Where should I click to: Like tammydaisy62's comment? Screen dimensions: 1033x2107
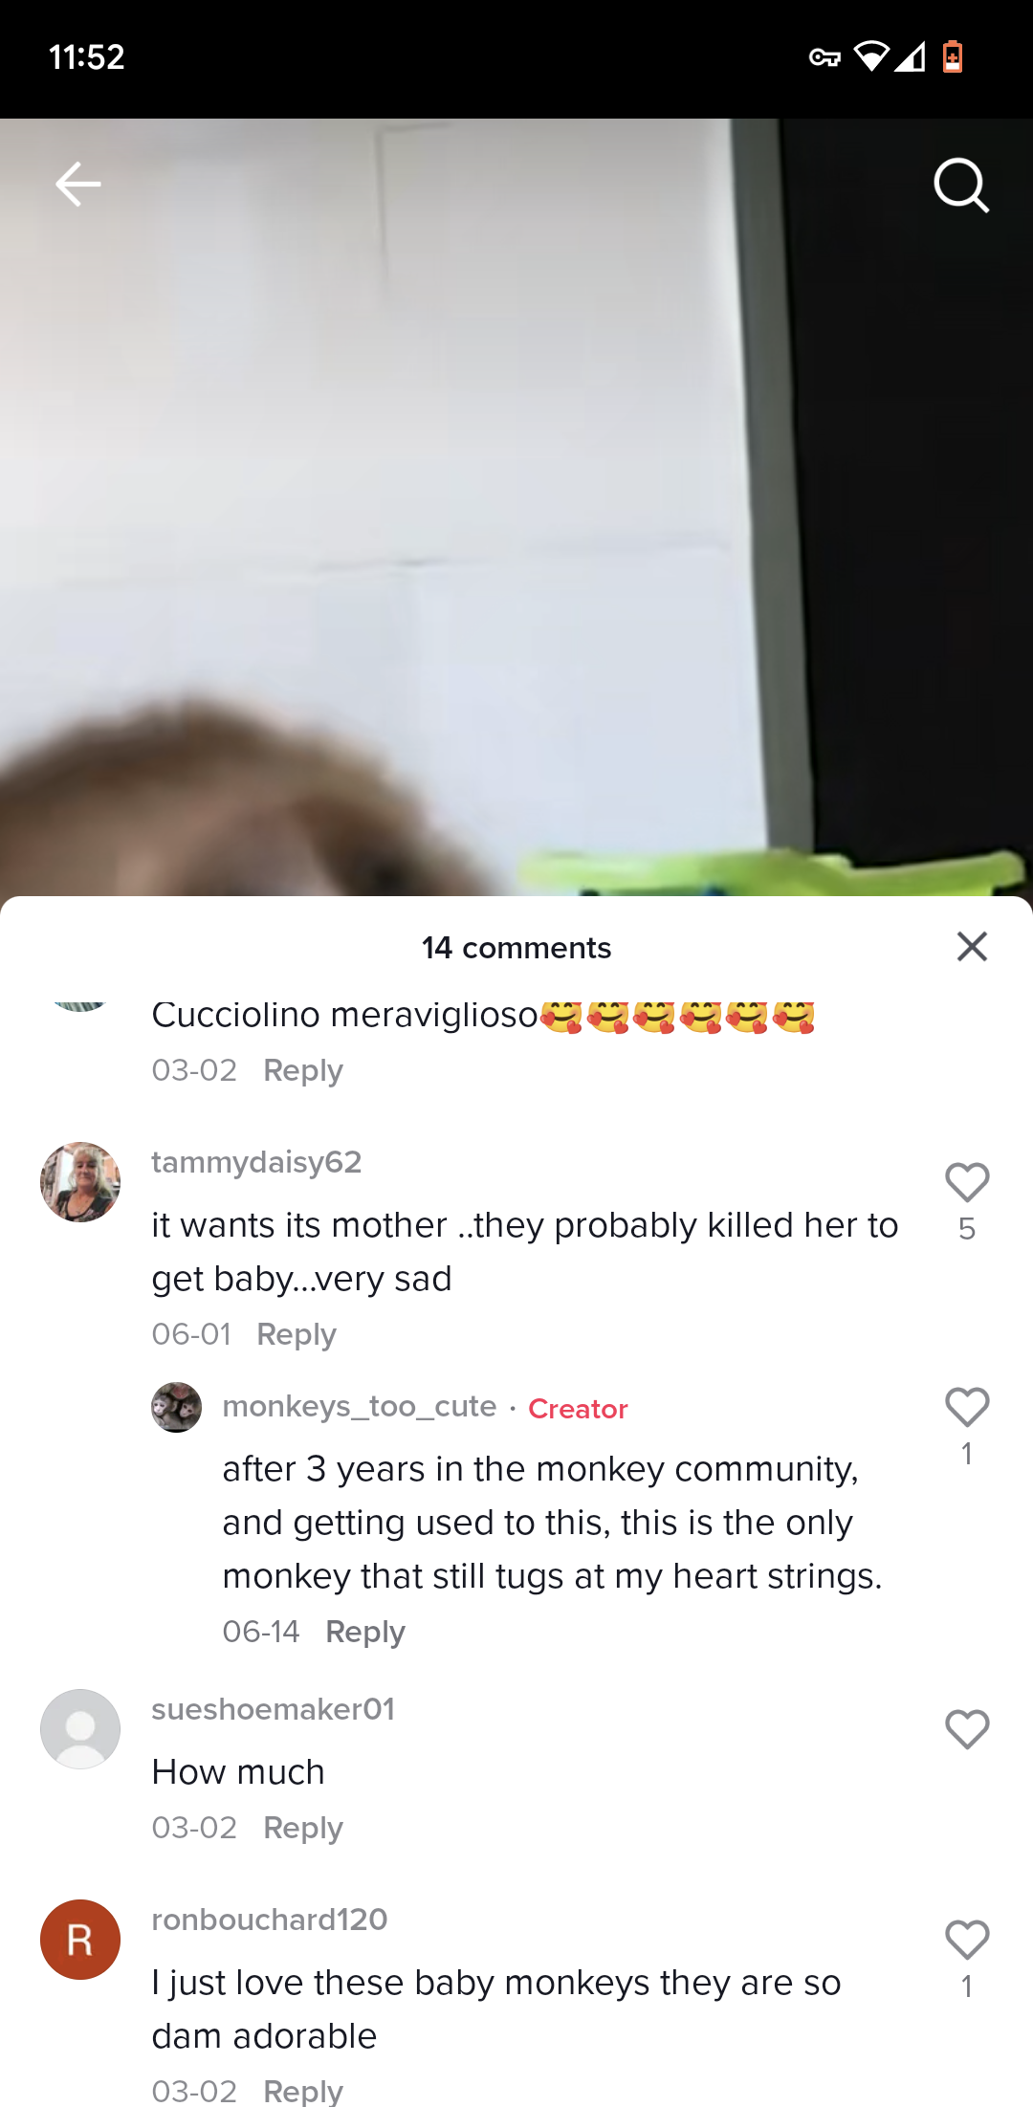(967, 1182)
